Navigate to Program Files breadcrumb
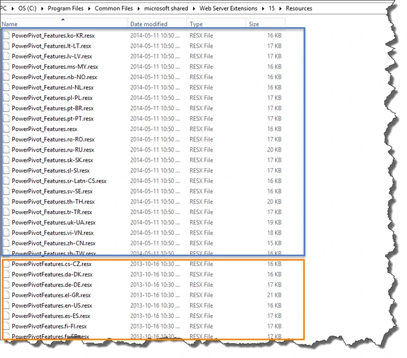Image resolution: width=407 pixels, height=358 pixels. (65, 9)
